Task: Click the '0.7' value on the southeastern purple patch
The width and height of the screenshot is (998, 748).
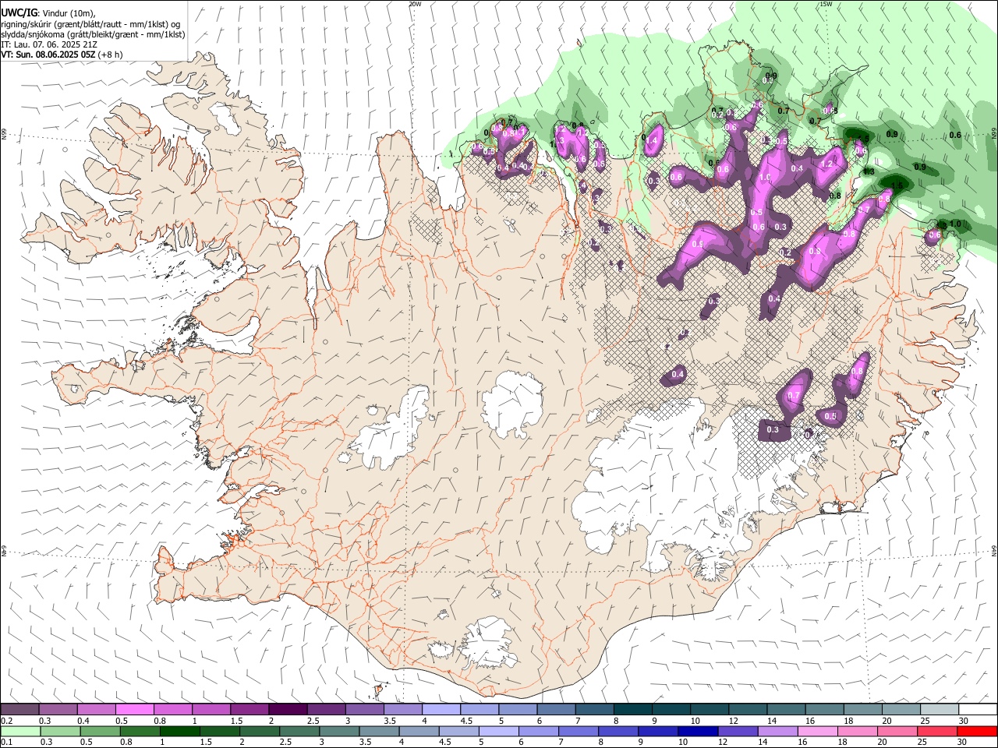Action: 794,396
